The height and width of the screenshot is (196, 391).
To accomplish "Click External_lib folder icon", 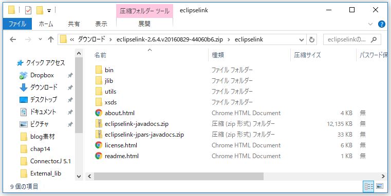I will coord(24,173).
